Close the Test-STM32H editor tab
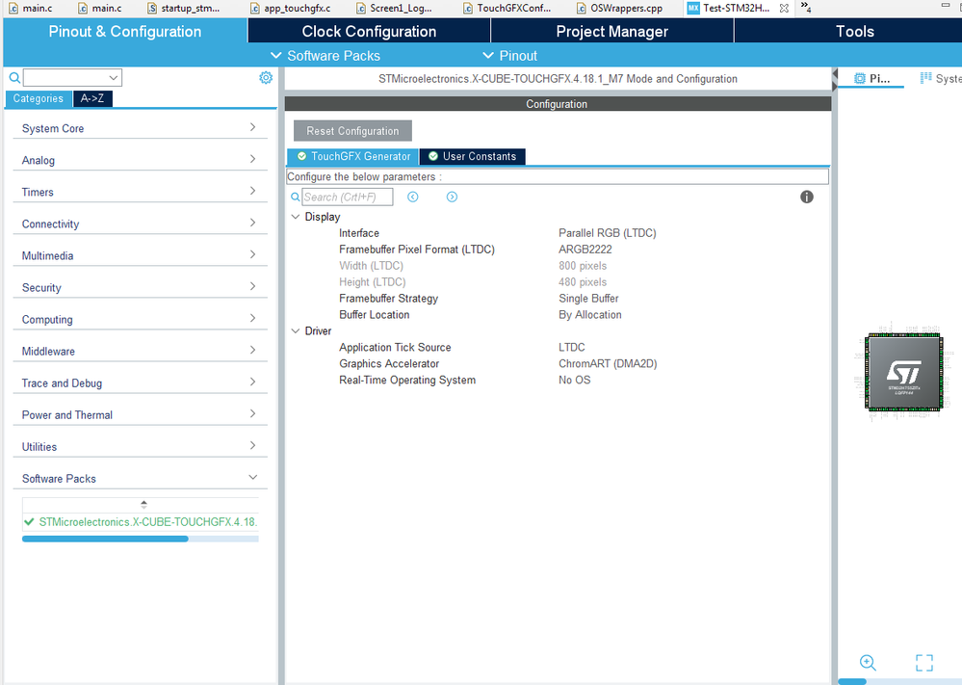This screenshot has height=685, width=962. (x=784, y=8)
